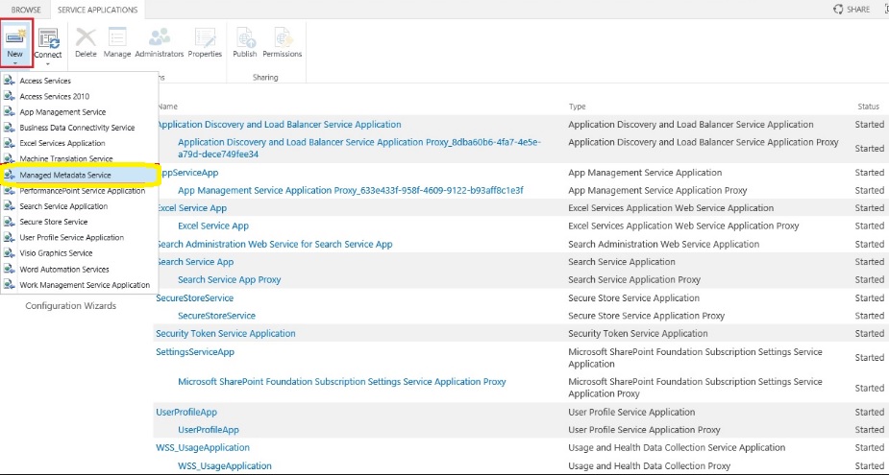Choose Excel Services Application menu entry
Viewport: 889px width, 475px height.
(62, 144)
